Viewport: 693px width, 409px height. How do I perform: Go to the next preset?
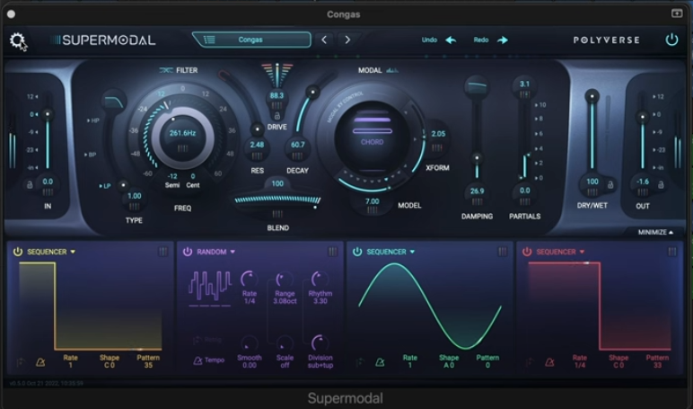click(x=347, y=40)
